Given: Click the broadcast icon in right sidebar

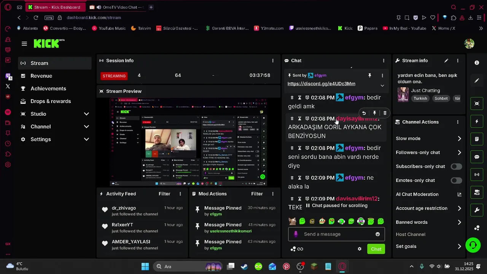Looking at the screenshot, I should tap(477, 175).
